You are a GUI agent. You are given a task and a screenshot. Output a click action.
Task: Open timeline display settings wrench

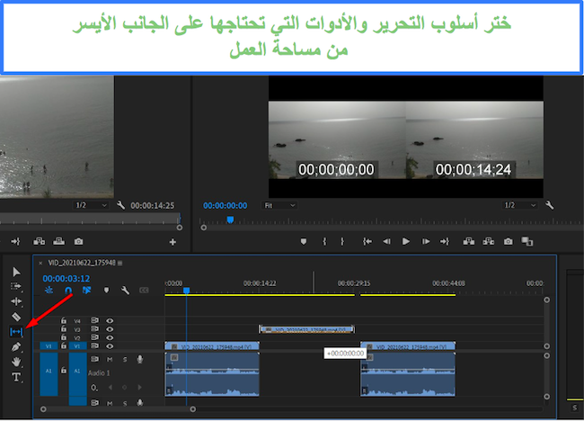[x=126, y=291]
